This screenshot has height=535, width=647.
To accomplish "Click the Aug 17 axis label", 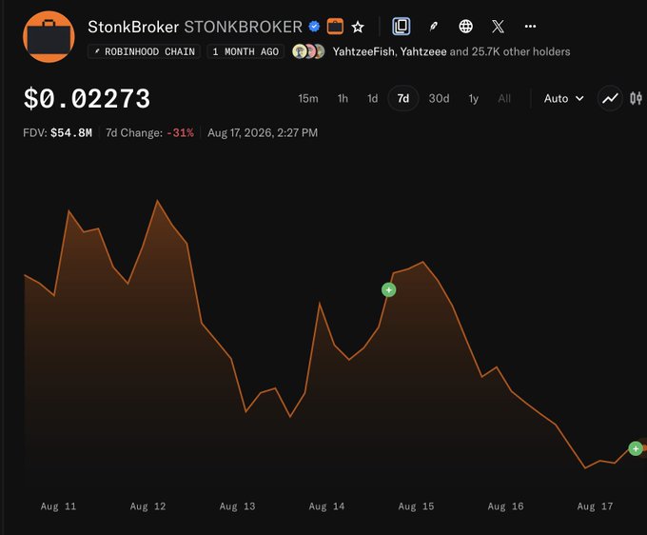I will pyautogui.click(x=595, y=506).
